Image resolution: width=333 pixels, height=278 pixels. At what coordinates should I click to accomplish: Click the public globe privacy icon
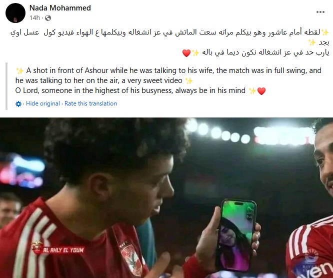48,18
